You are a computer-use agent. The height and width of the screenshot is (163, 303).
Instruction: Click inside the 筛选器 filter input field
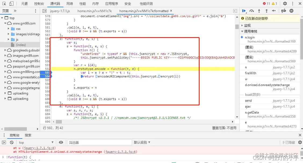[99, 142]
